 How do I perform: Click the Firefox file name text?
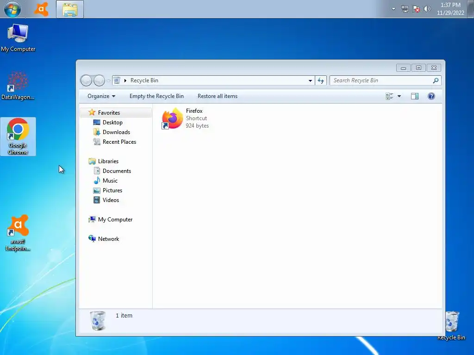pos(194,111)
